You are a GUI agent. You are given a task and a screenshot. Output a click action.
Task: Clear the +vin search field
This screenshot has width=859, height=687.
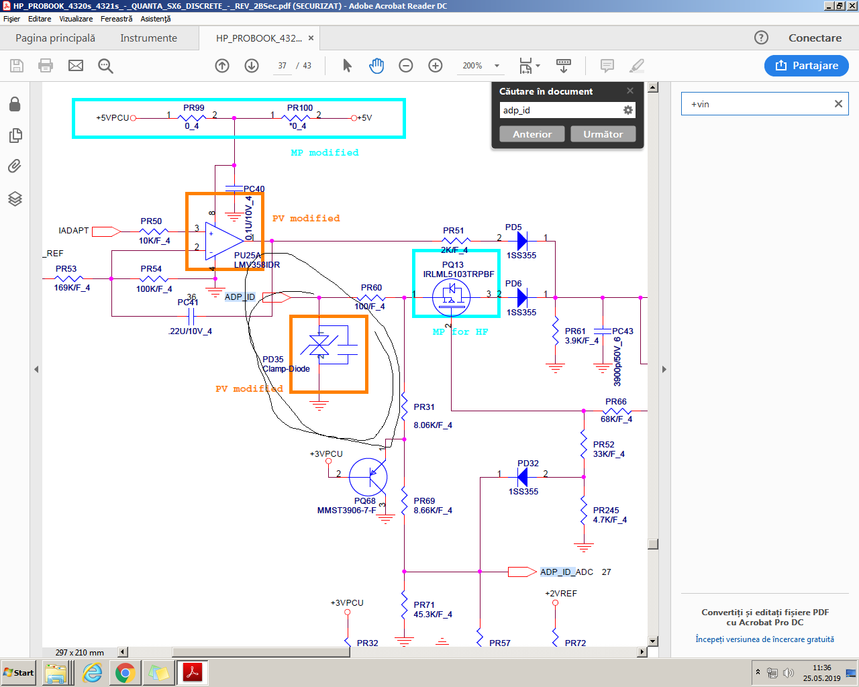(838, 104)
